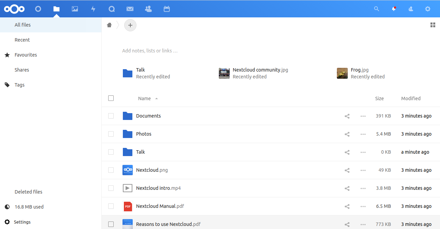
Task: Sort by Size column header
Action: coord(379,98)
